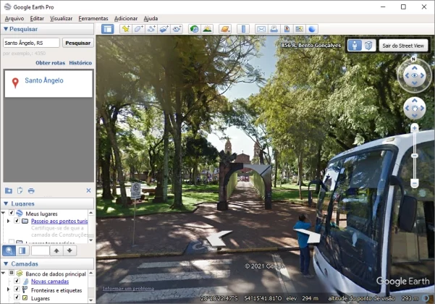Switch planets with the Saturn icon
435x304 pixels.
(225, 29)
